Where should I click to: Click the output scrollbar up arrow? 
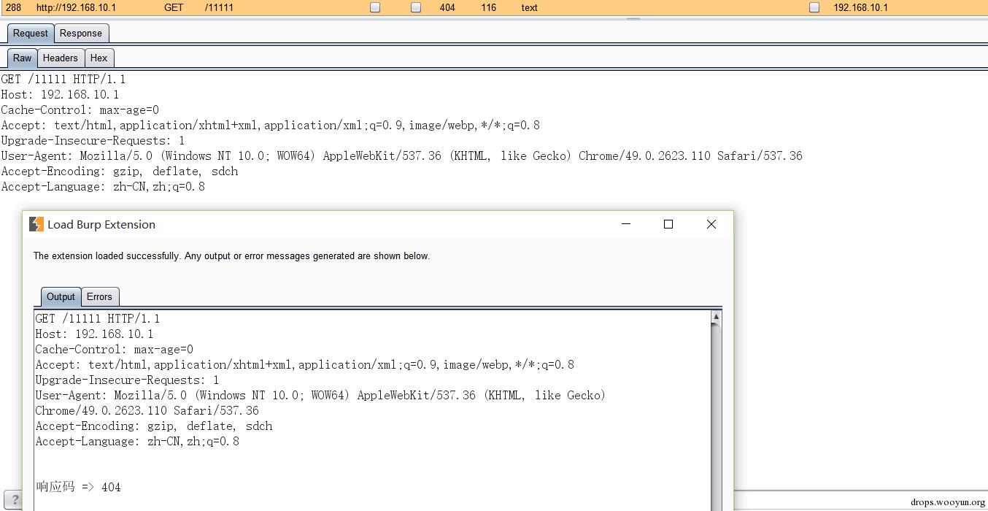click(x=716, y=316)
